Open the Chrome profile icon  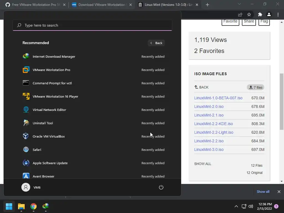coord(269,14)
